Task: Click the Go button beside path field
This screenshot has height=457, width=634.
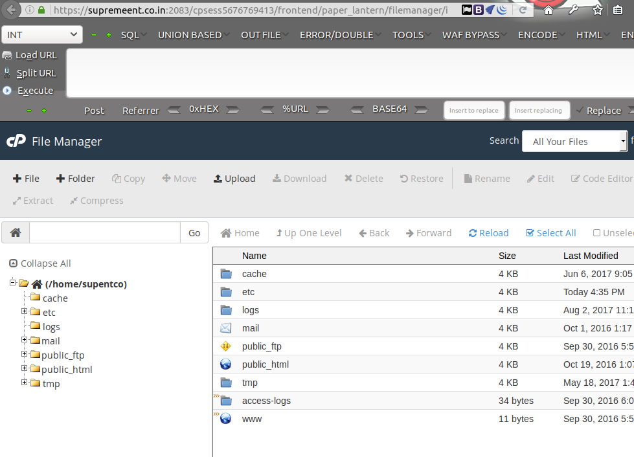Action: (x=194, y=233)
